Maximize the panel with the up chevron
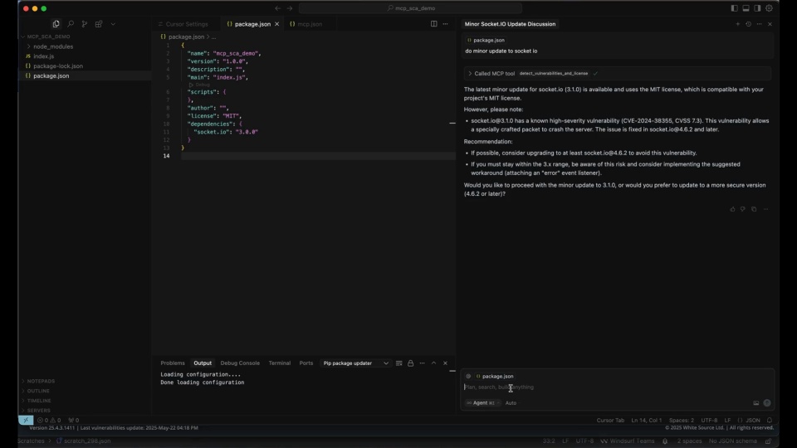The height and width of the screenshot is (448, 797). (433, 363)
